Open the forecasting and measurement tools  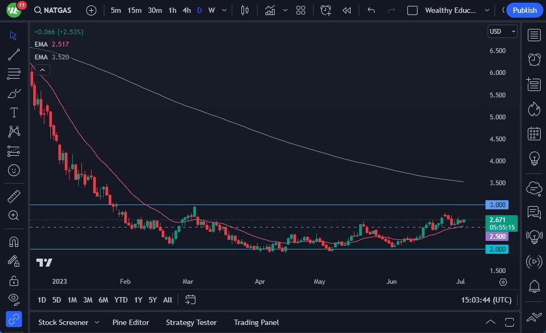[13, 151]
